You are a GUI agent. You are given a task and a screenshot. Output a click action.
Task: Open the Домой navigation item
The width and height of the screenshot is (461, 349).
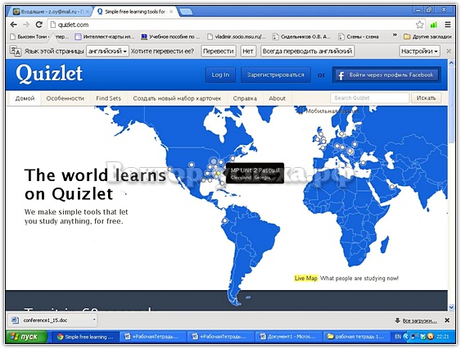click(x=25, y=98)
